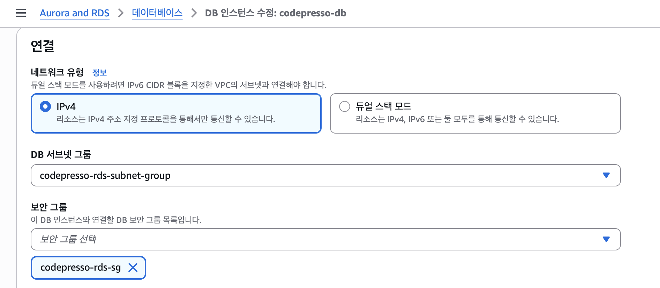This screenshot has width=660, height=288.
Task: Open the 정보 link for network type
Action: [99, 73]
